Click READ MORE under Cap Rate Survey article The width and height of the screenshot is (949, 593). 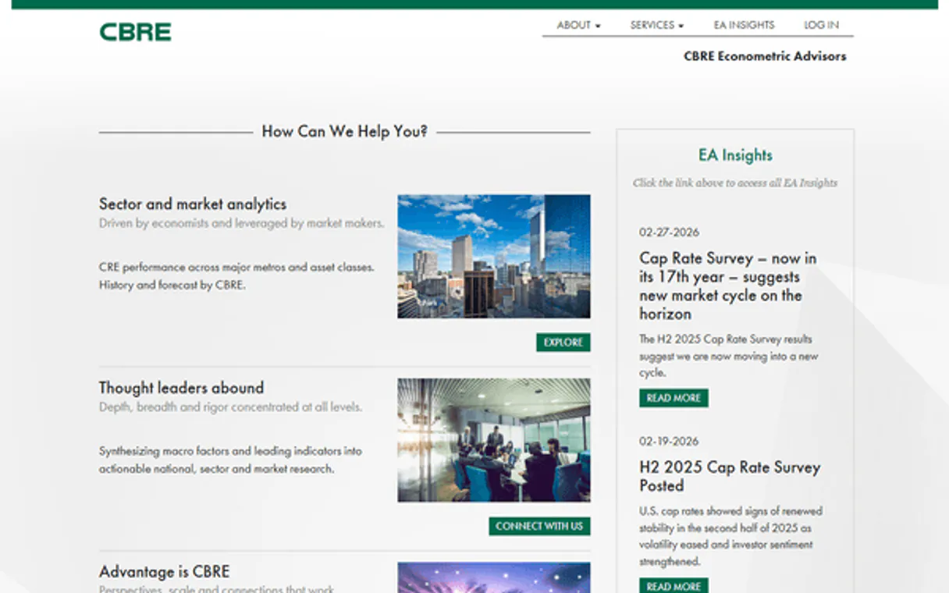[673, 398]
